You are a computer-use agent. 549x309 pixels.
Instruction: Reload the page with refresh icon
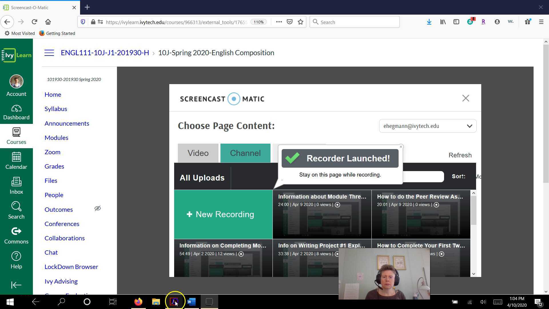tap(34, 22)
